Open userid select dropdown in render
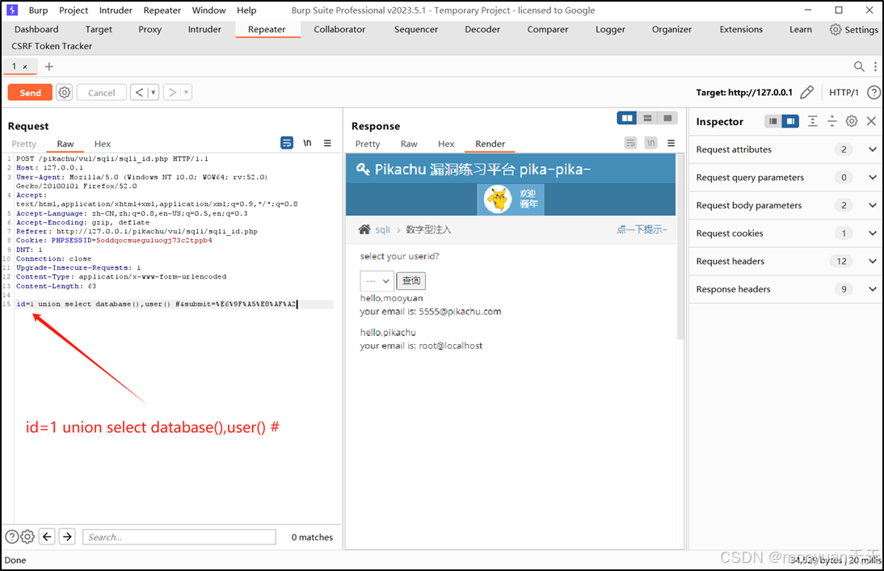The height and width of the screenshot is (571, 884). (x=377, y=281)
